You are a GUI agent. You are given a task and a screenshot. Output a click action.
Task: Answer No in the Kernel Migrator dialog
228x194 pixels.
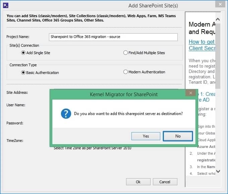coord(178,136)
